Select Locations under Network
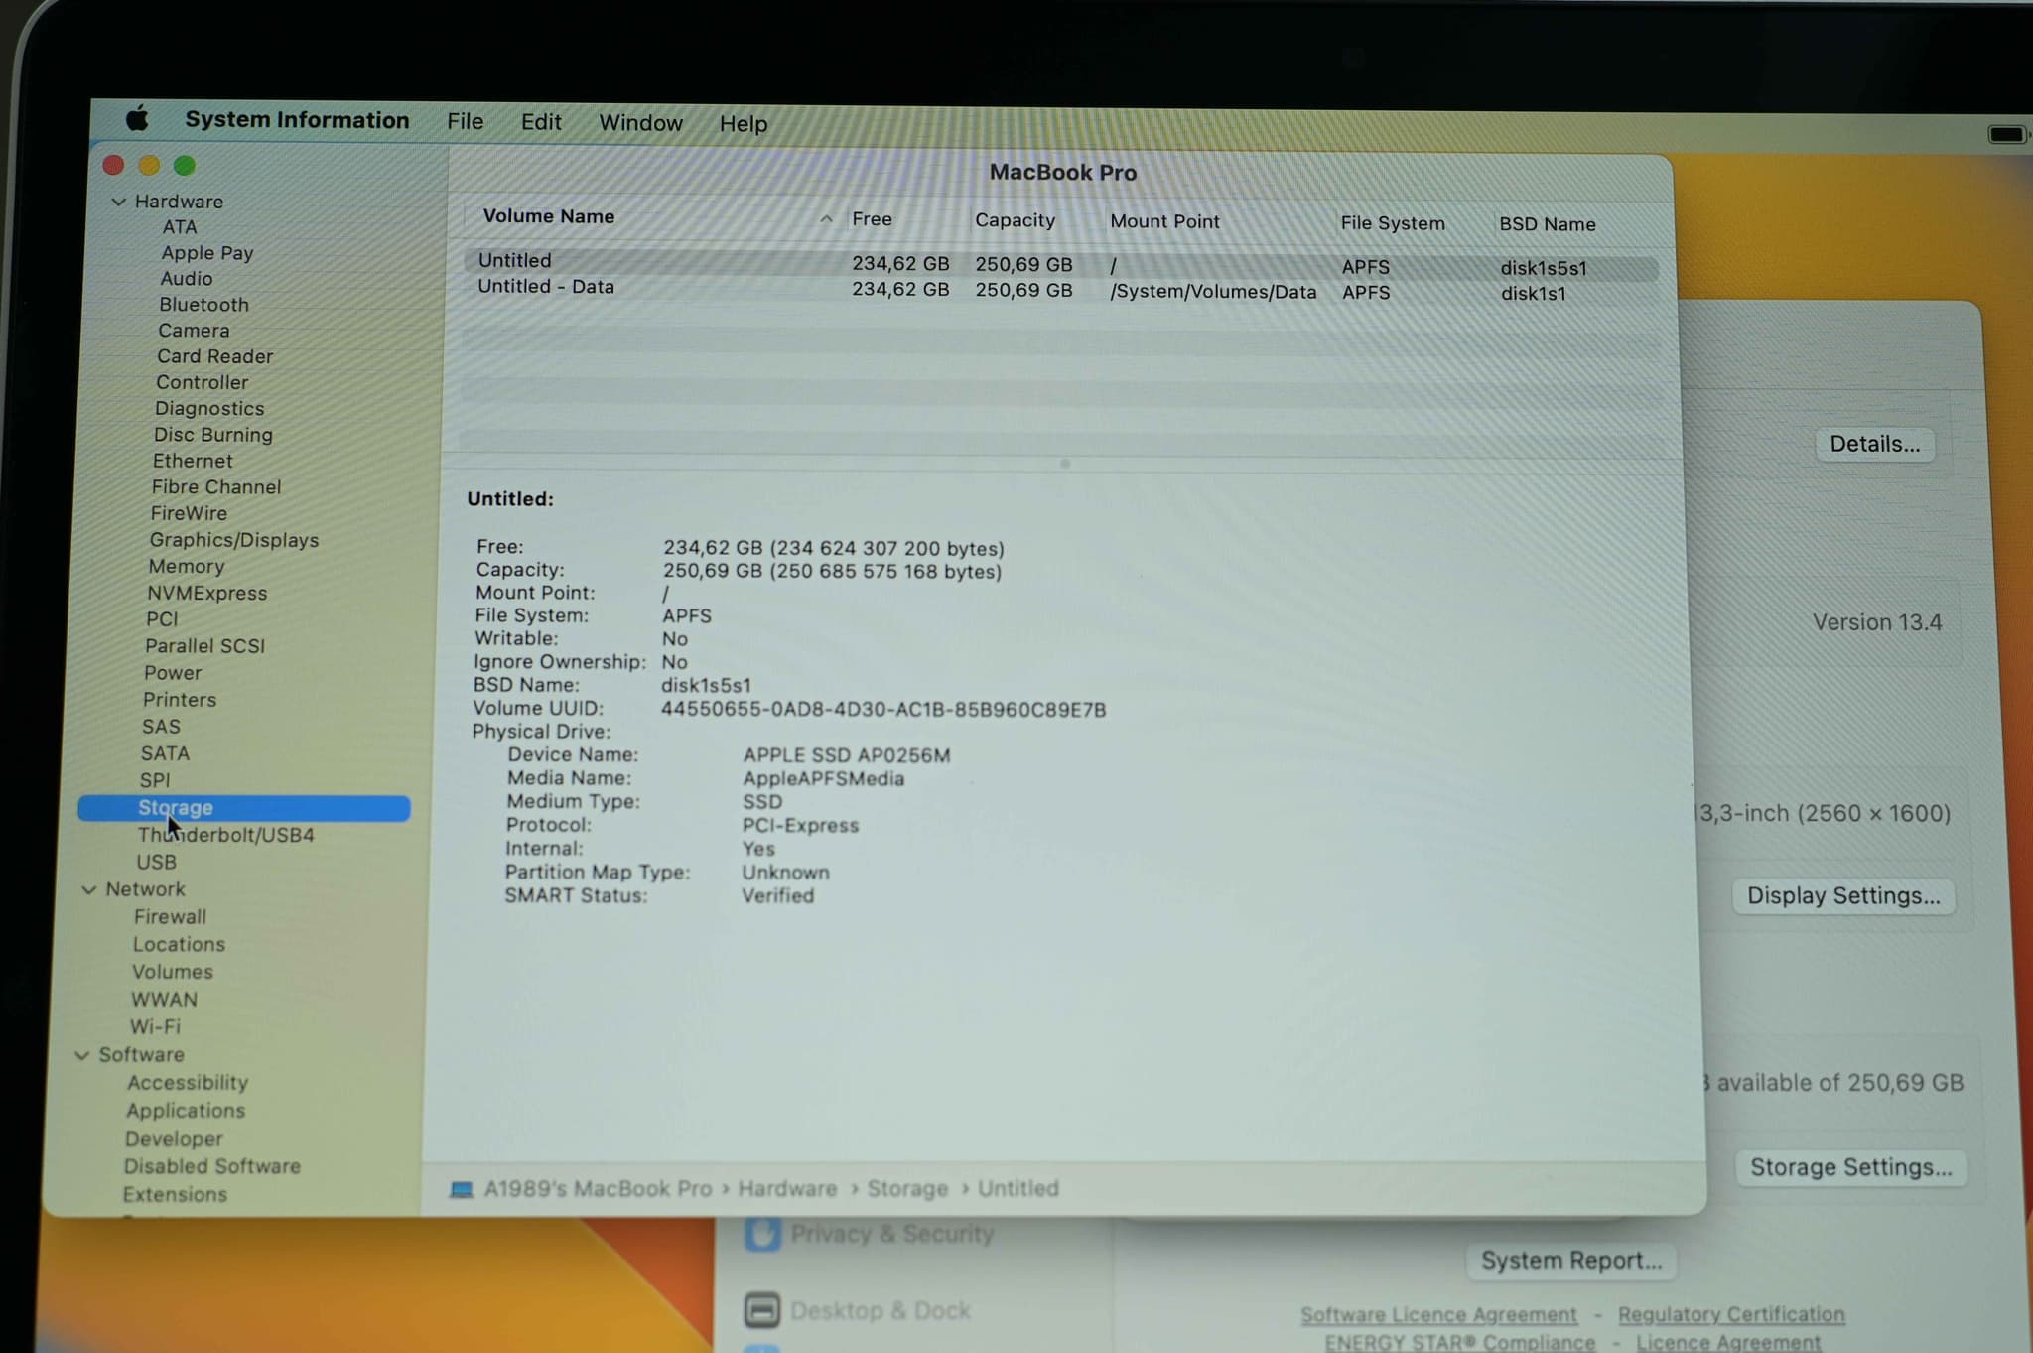 (179, 945)
